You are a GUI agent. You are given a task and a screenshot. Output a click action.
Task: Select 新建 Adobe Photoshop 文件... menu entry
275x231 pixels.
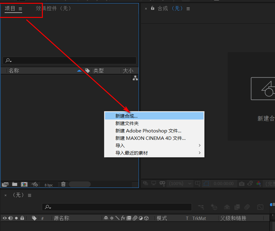(154, 131)
